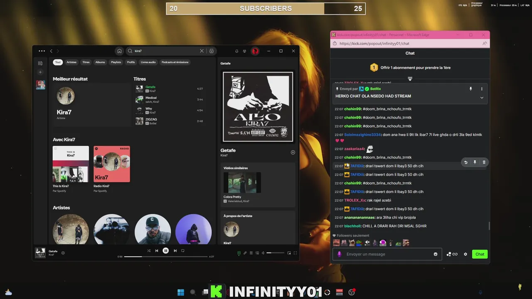Add Getafe to library with plus icon
This screenshot has height=299, width=532.
point(293,152)
